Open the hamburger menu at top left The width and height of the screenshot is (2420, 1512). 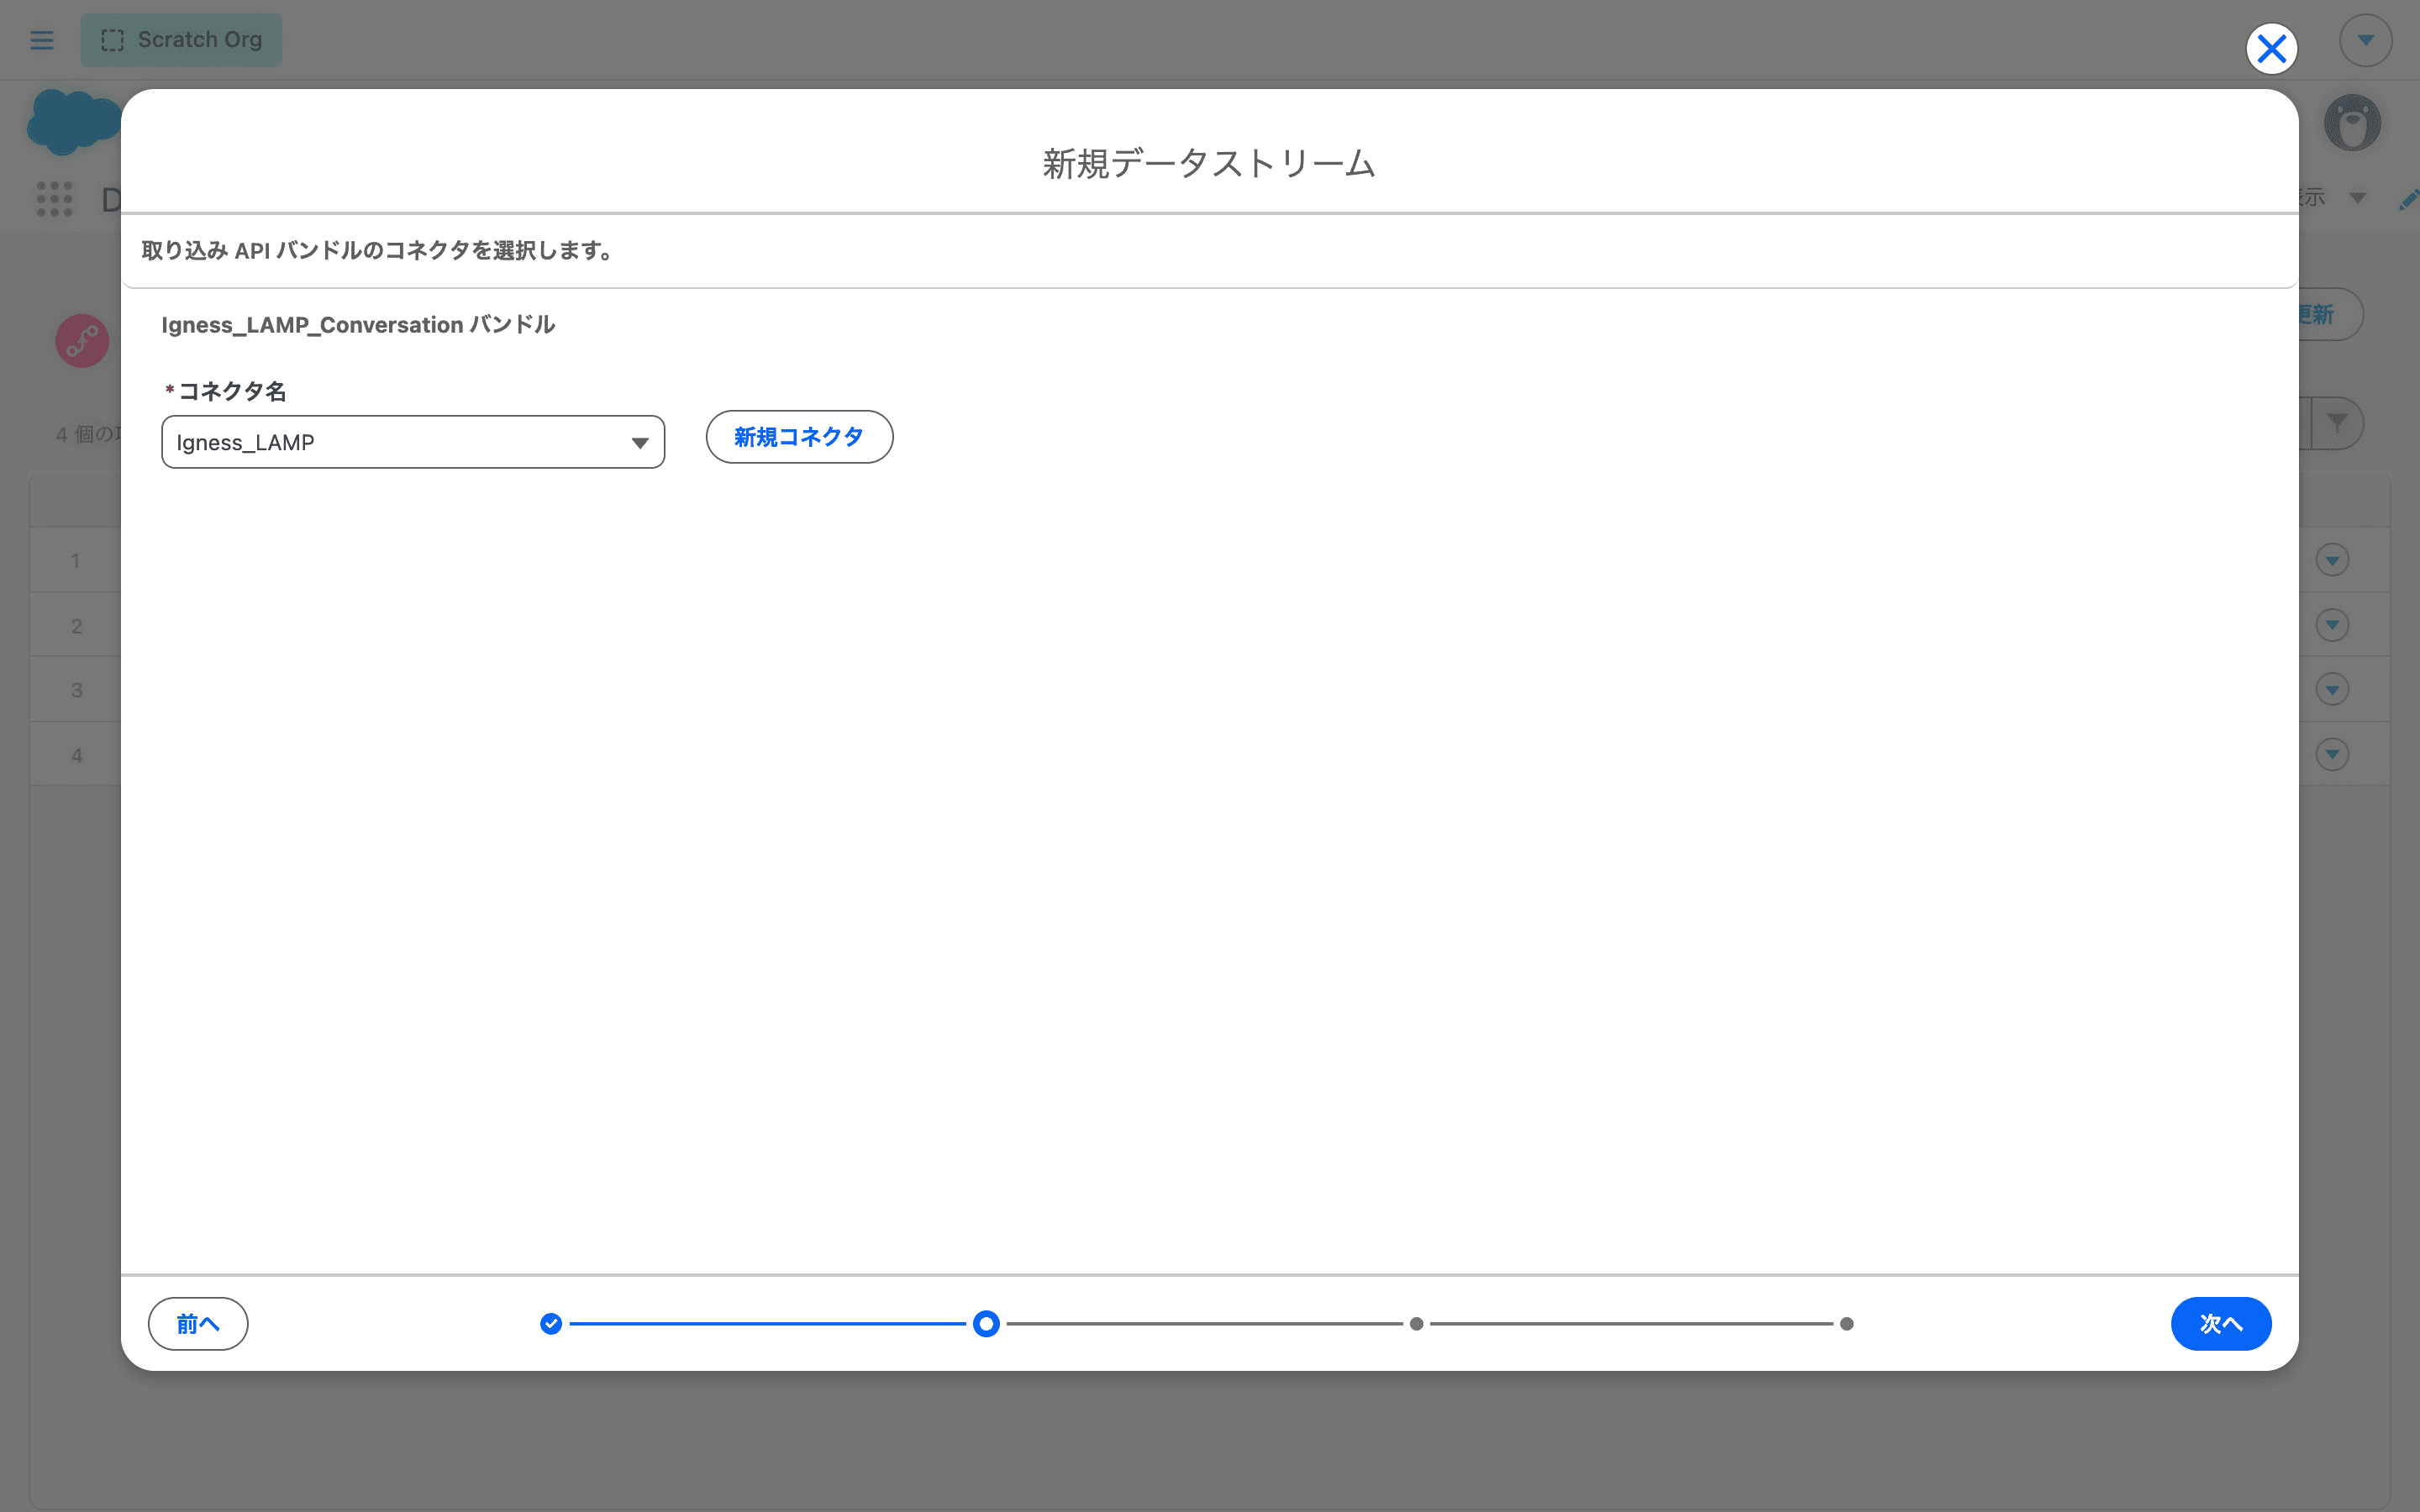42,40
